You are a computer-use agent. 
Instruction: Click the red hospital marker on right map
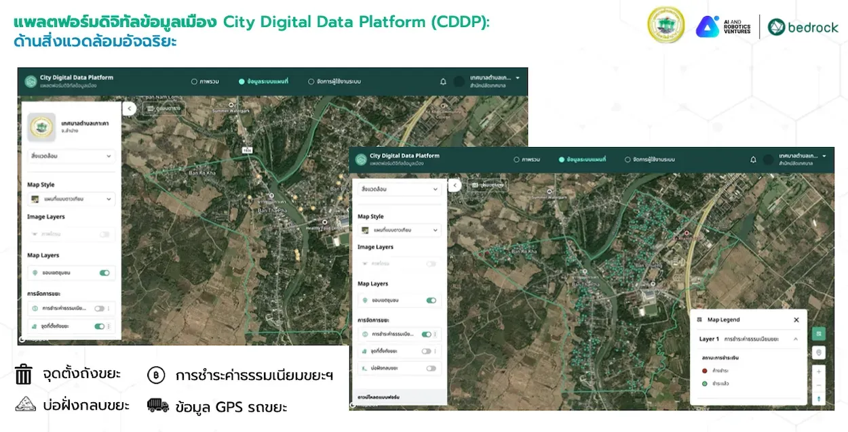685,234
